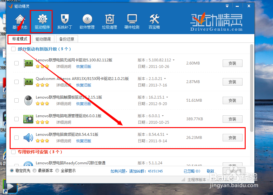Screen dimensions: 273x195
Task: Click the 刷新 refresh link
Action: coord(210,171)
